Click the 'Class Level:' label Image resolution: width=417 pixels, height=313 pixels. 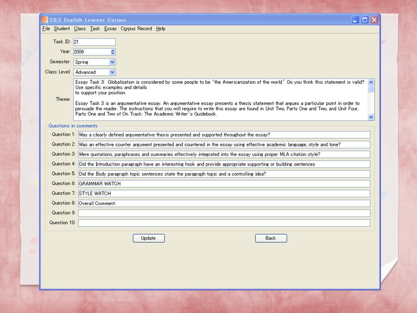pos(58,72)
